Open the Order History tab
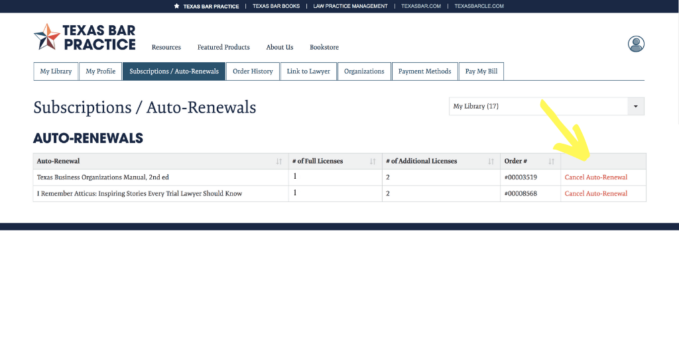 pyautogui.click(x=253, y=72)
